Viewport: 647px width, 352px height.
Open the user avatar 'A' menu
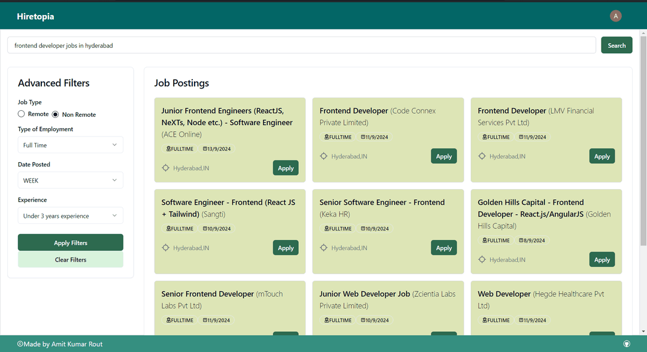tap(616, 16)
